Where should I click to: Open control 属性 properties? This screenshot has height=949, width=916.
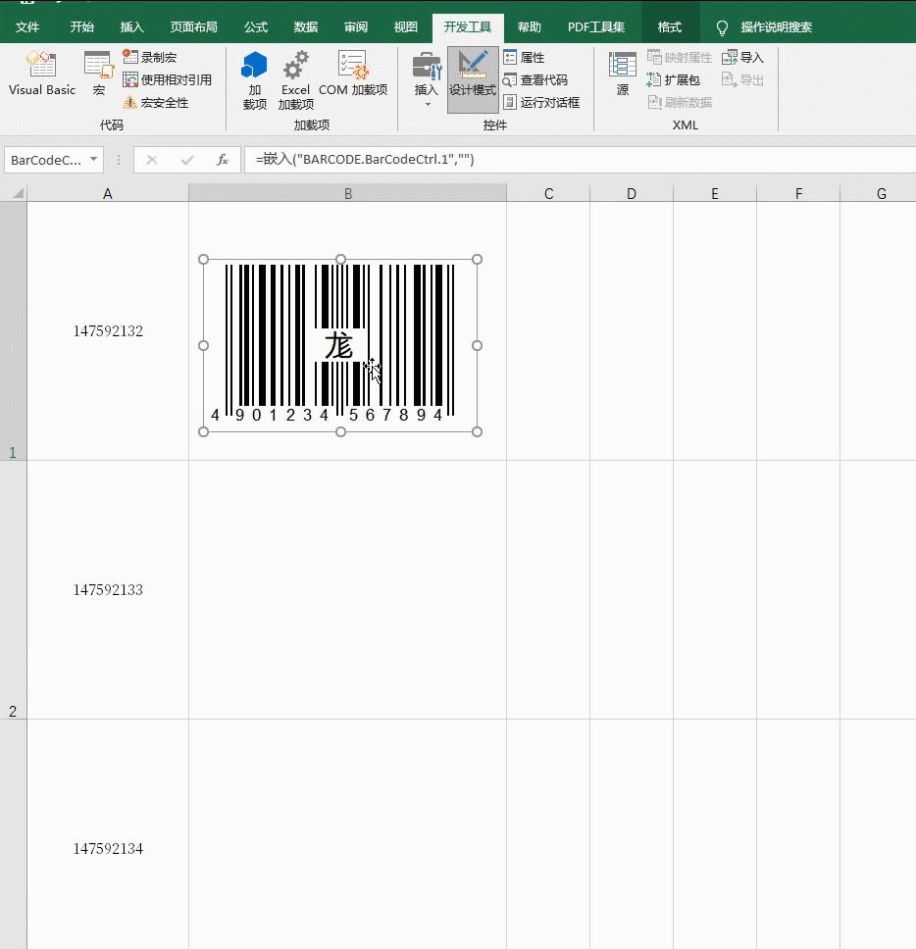pyautogui.click(x=525, y=57)
